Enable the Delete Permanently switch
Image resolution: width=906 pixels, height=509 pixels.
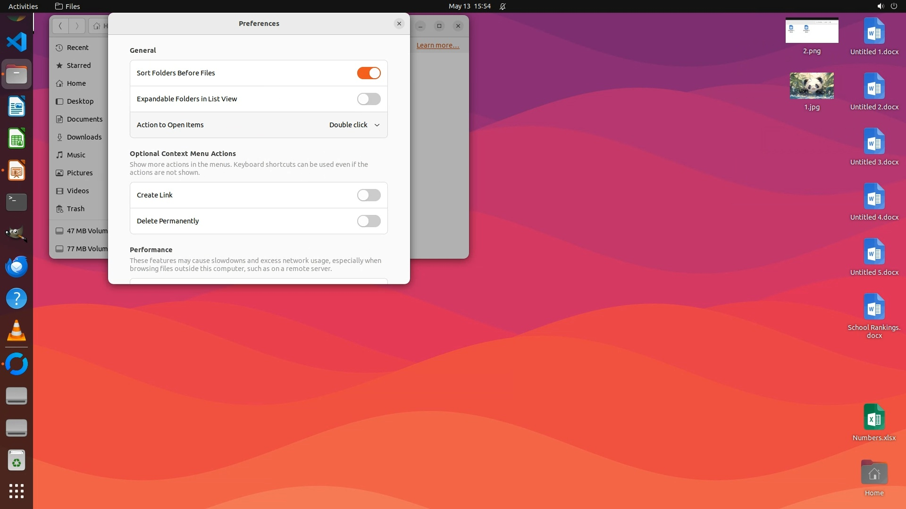369,221
